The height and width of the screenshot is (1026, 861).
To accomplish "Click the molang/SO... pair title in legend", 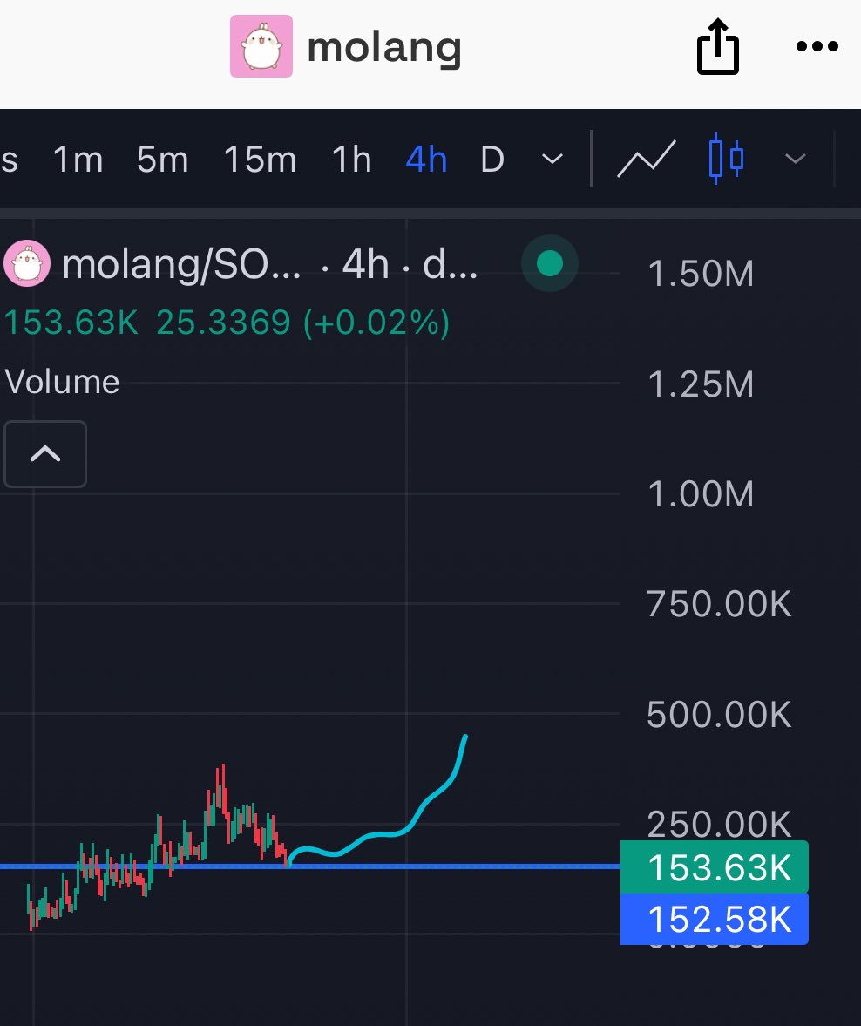I will (x=181, y=264).
